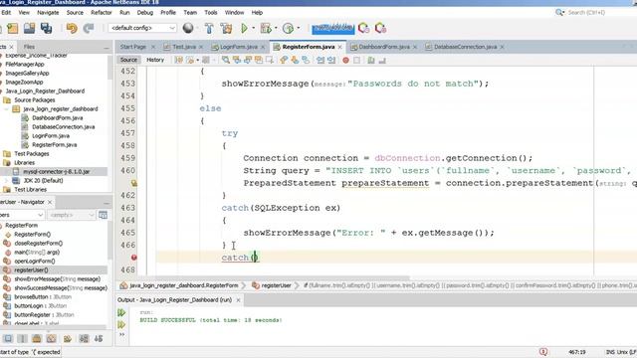
Task: Click the hint lightbulb at line 461
Action: point(134,183)
